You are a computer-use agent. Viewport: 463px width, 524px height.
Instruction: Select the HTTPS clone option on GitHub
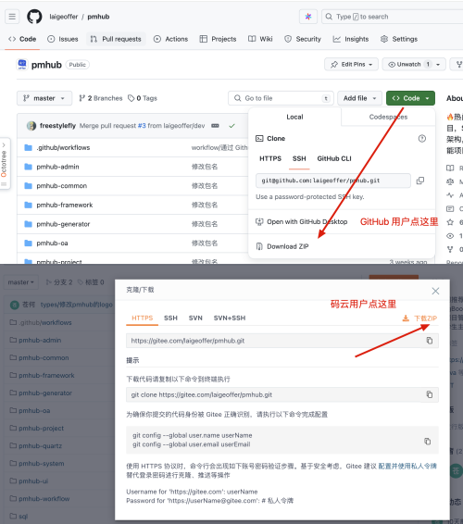point(270,158)
